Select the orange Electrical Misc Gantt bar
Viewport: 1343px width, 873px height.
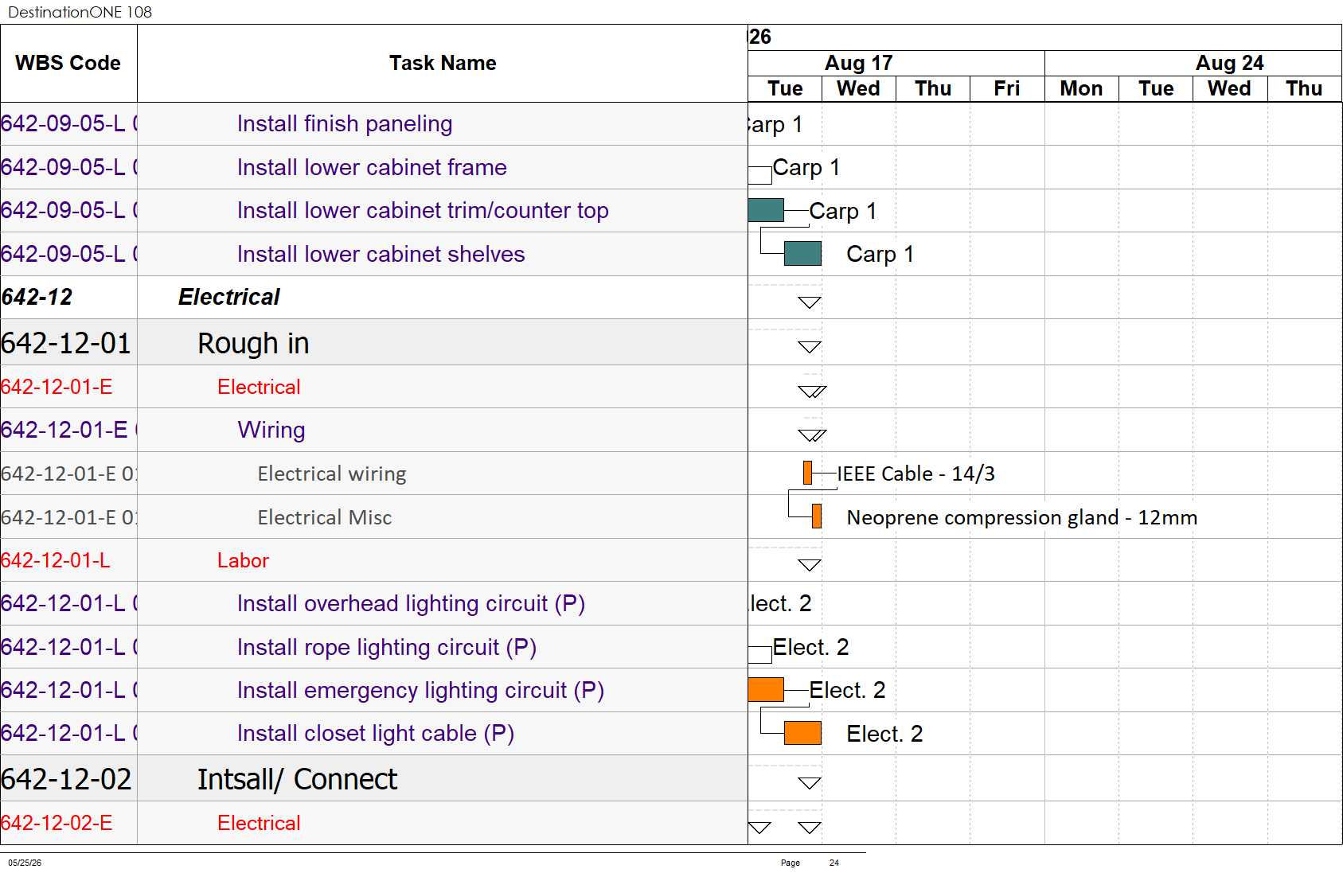[x=817, y=516]
